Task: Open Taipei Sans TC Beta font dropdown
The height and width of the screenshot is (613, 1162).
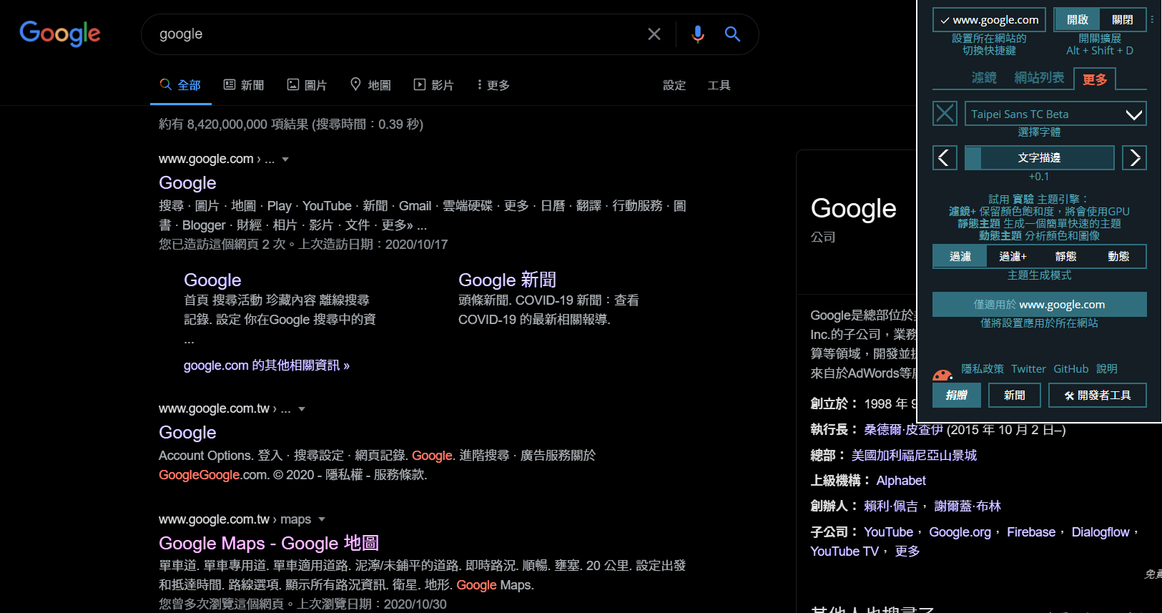Action: point(1055,114)
